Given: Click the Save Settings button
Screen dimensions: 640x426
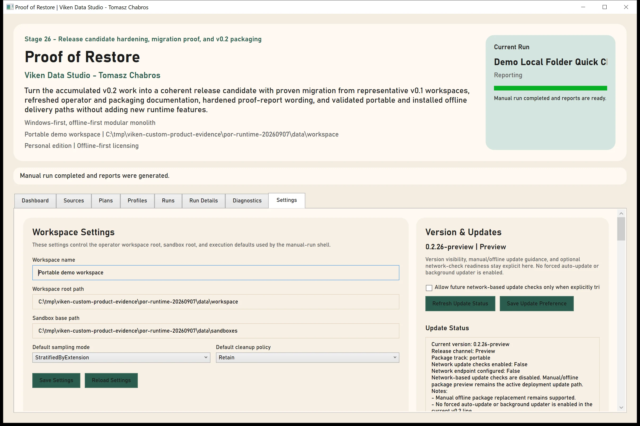Looking at the screenshot, I should 56,380.
